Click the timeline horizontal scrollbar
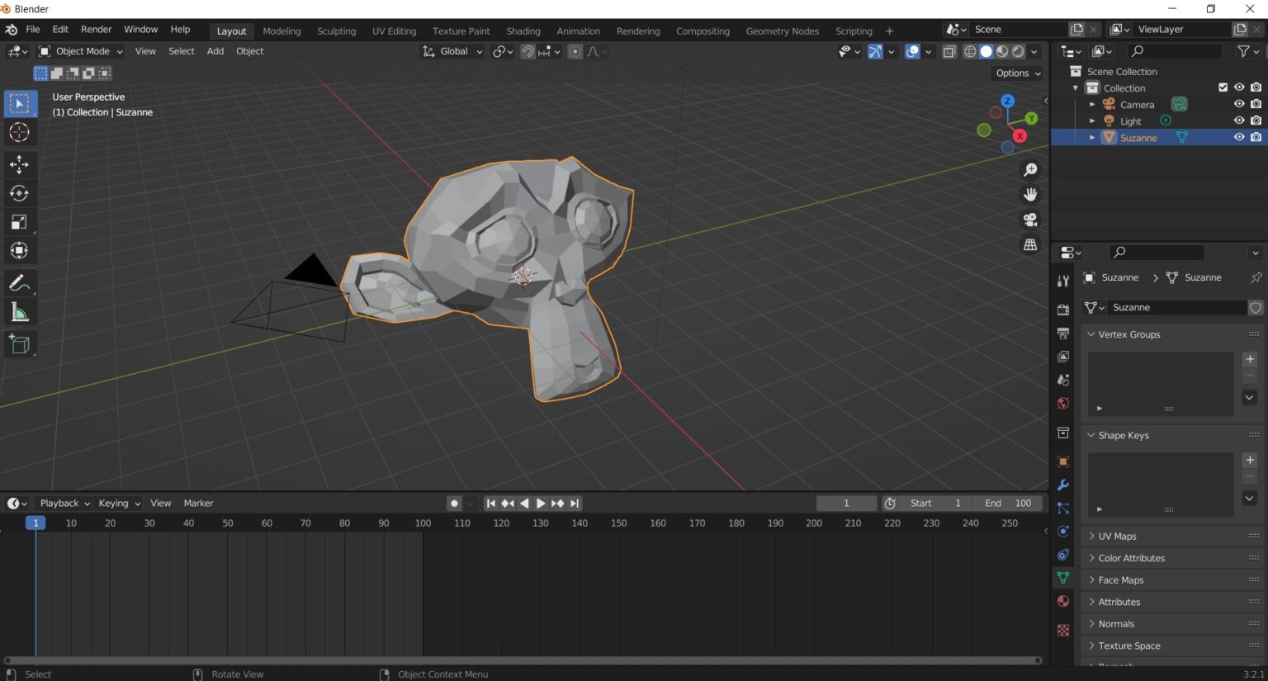Screen dimensions: 1268x681 point(522,660)
